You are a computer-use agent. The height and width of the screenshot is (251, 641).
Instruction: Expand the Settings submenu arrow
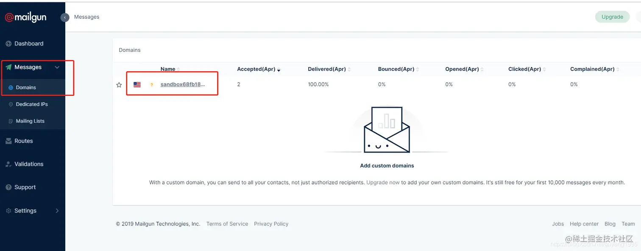[x=57, y=210]
